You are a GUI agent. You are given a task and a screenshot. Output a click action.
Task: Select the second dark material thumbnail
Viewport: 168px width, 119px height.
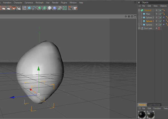(x=151, y=115)
